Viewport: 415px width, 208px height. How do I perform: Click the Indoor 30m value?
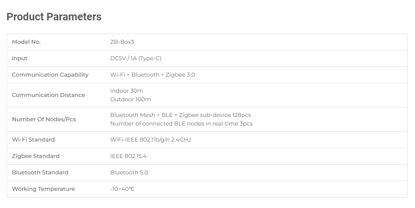click(x=127, y=91)
